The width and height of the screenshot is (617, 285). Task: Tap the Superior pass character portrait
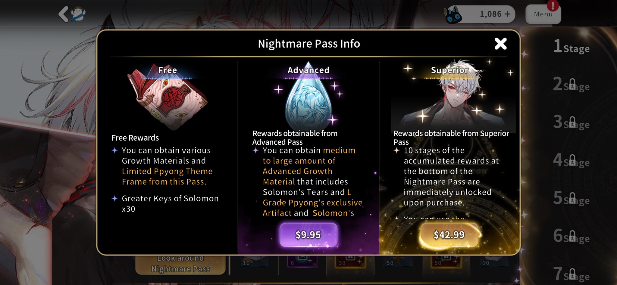click(x=453, y=96)
